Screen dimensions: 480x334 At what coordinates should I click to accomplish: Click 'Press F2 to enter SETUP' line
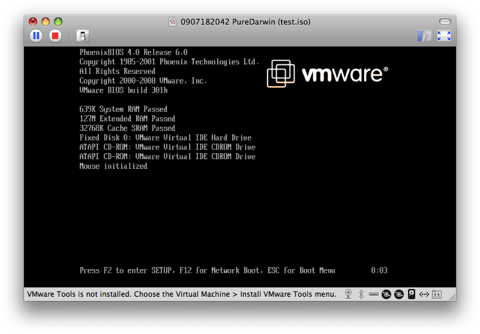(x=207, y=270)
